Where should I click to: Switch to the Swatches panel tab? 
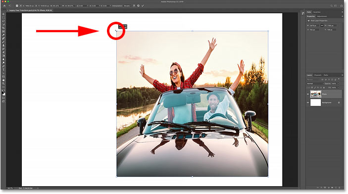click(x=317, y=12)
